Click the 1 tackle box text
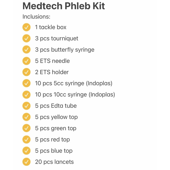The width and height of the screenshot is (170, 170). click(x=51, y=27)
